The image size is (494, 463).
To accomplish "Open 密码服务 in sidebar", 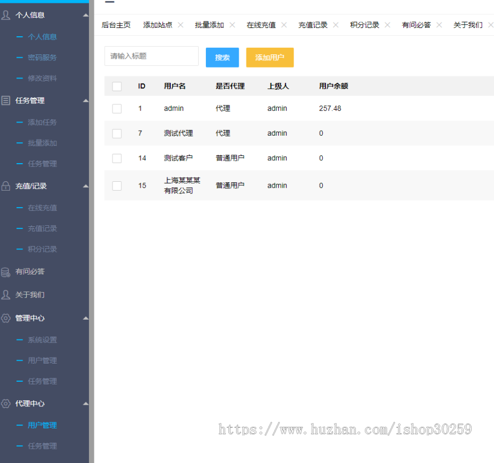I will pos(42,58).
